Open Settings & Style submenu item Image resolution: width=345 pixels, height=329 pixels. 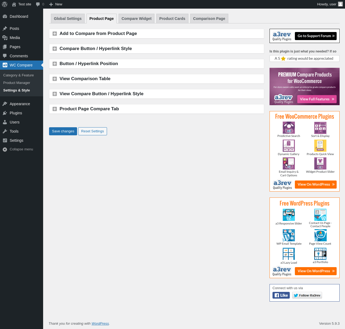click(x=17, y=90)
